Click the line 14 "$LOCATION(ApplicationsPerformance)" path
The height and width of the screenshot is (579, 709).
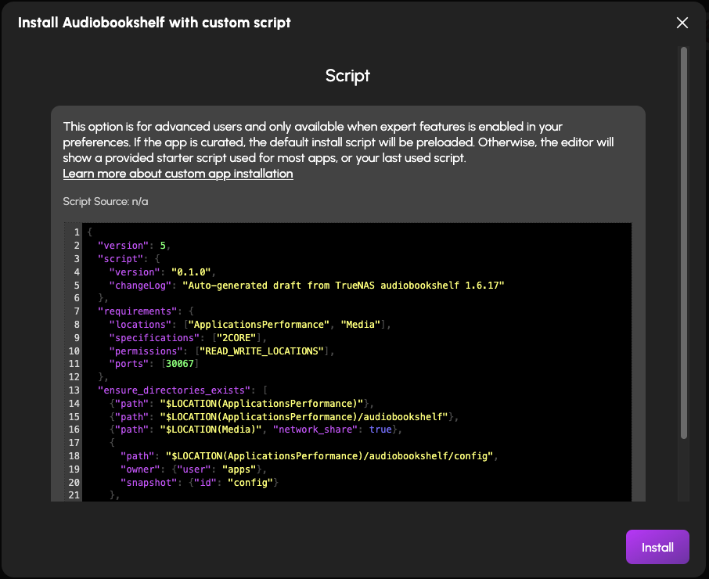pyautogui.click(x=261, y=403)
